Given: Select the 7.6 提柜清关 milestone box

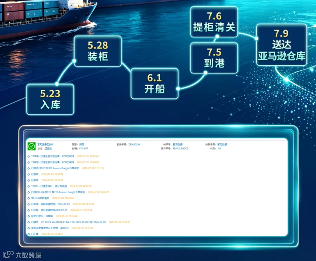Looking at the screenshot, I should 214,22.
